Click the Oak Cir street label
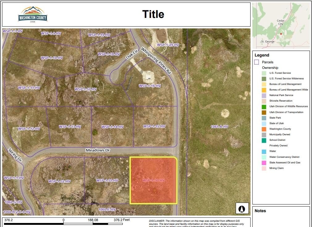This screenshot has height=227, width=312. coord(131,54)
